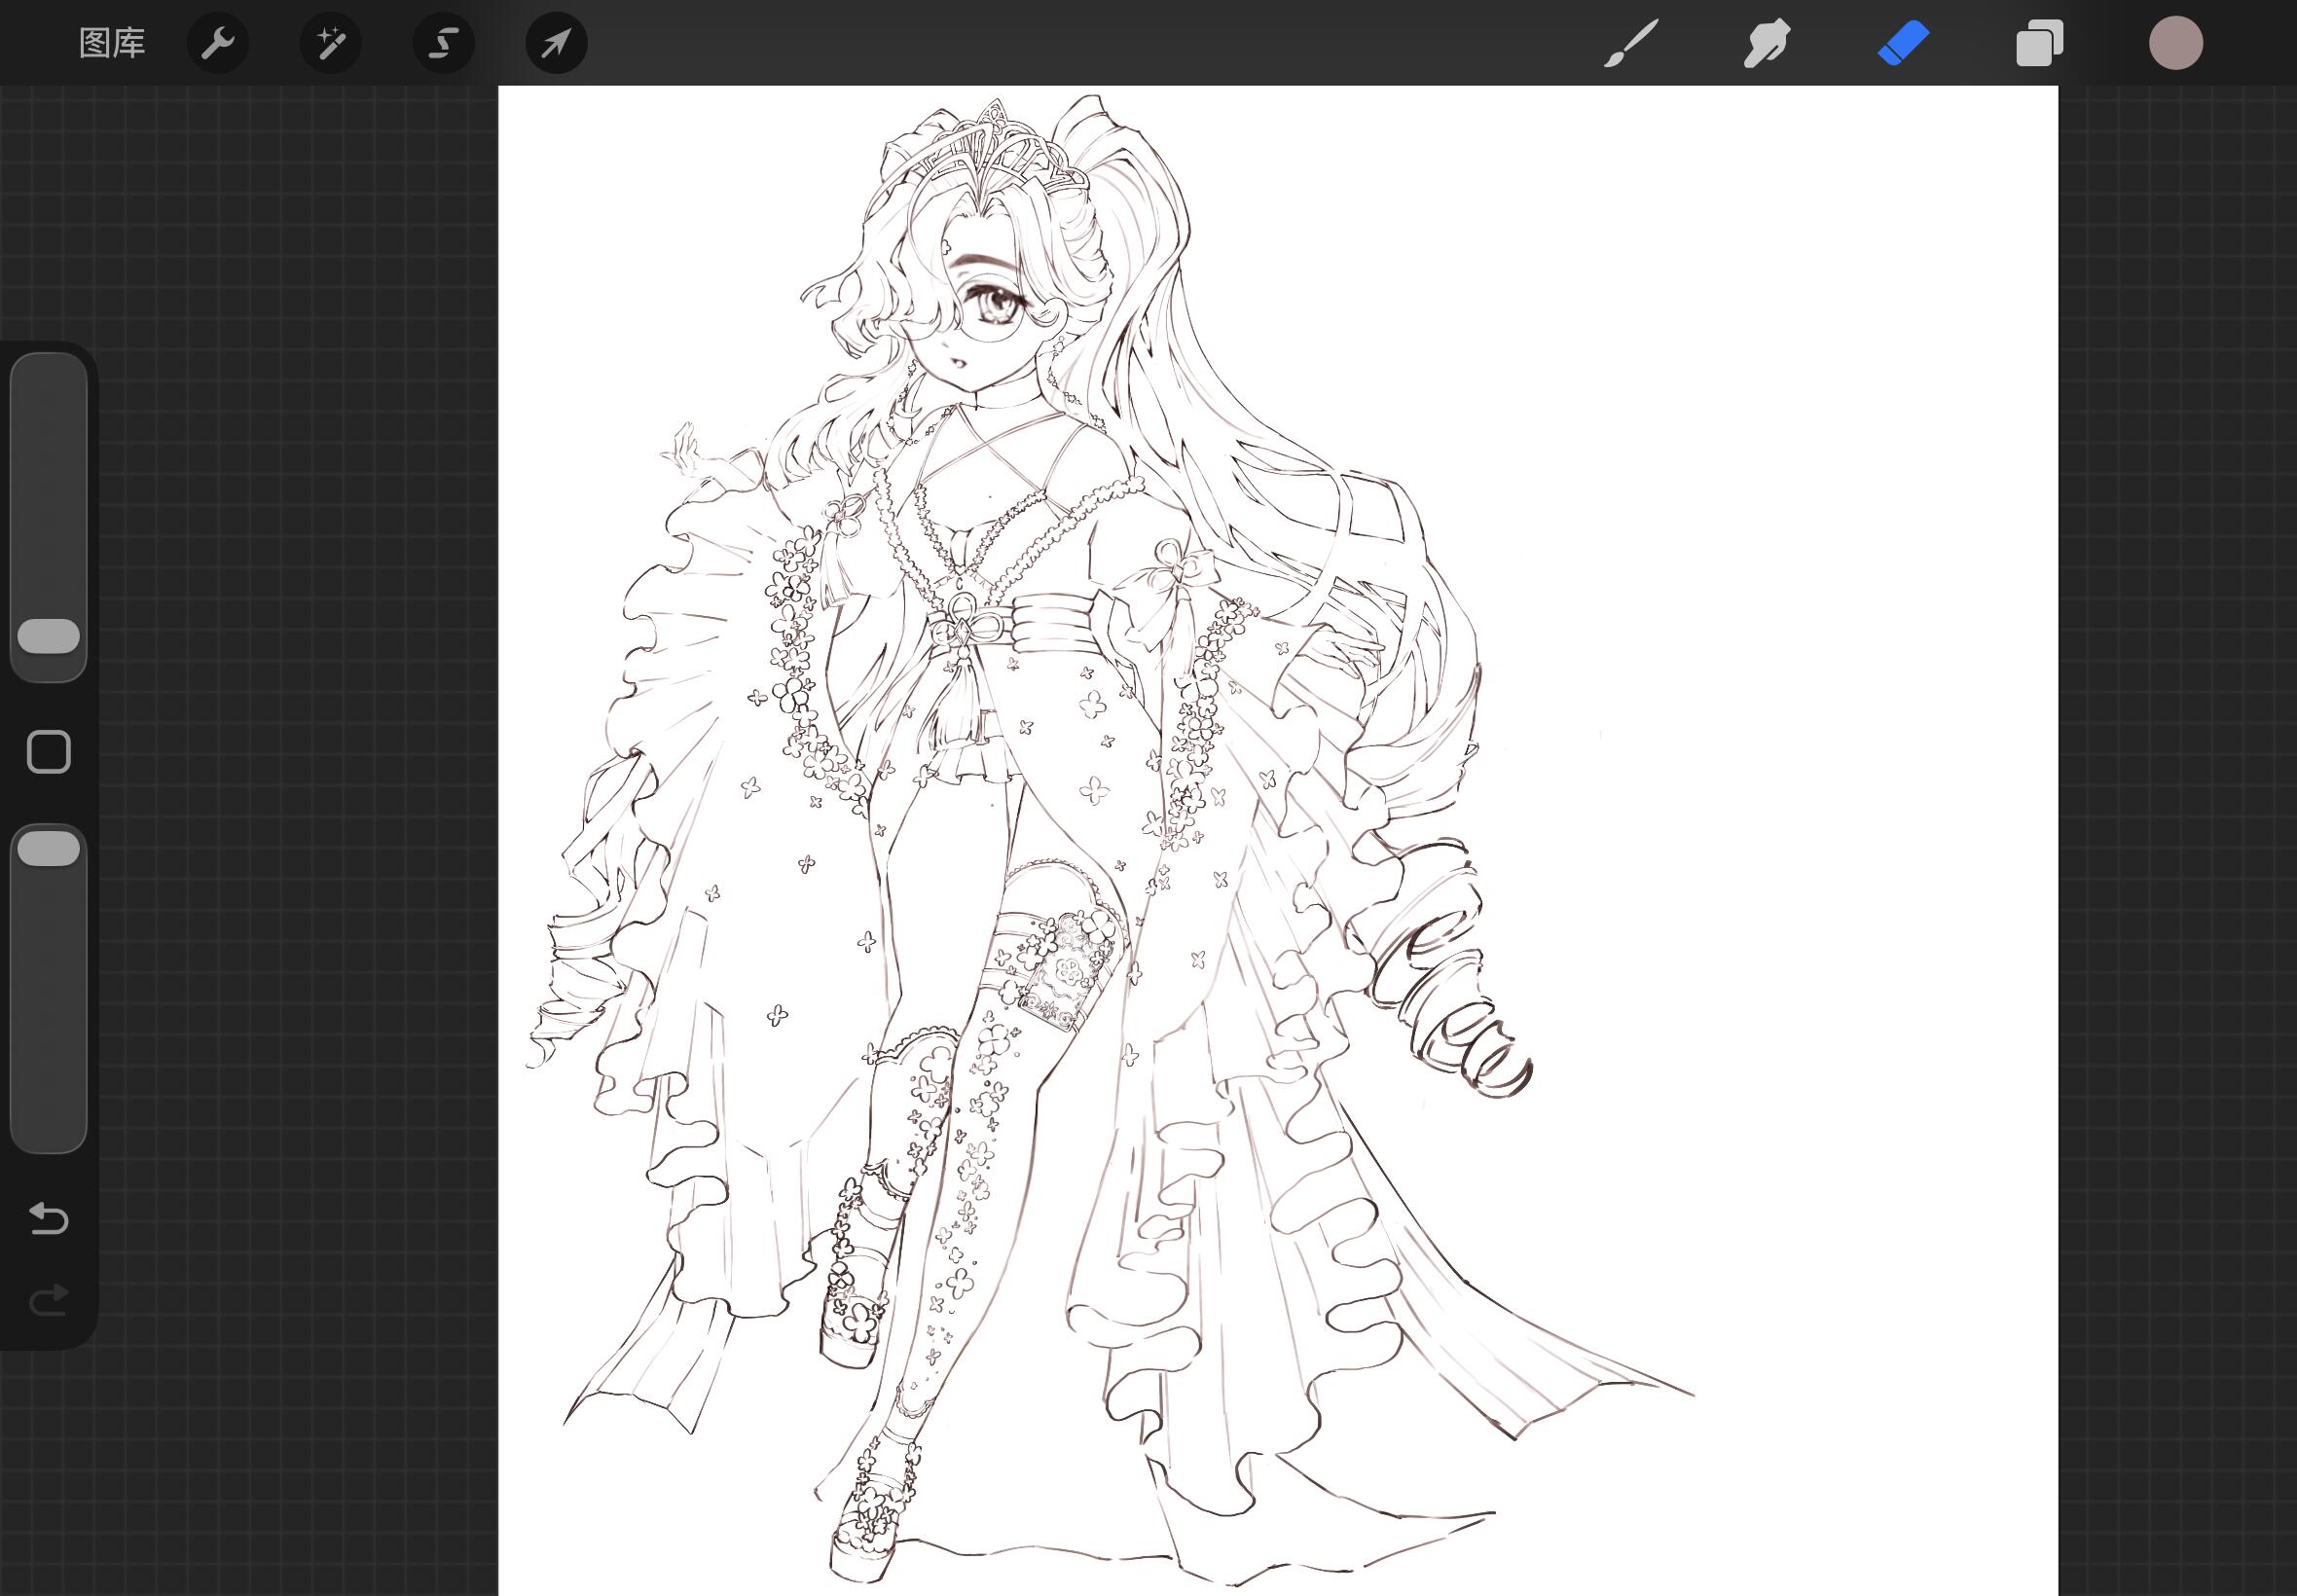Adjust the brush opacity slider handle

49,848
